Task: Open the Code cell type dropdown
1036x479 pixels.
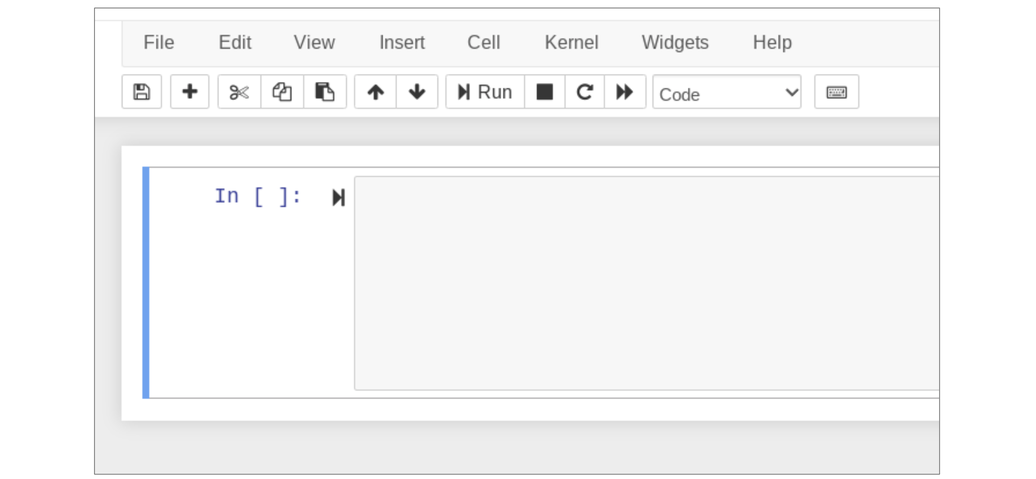Action: (727, 93)
